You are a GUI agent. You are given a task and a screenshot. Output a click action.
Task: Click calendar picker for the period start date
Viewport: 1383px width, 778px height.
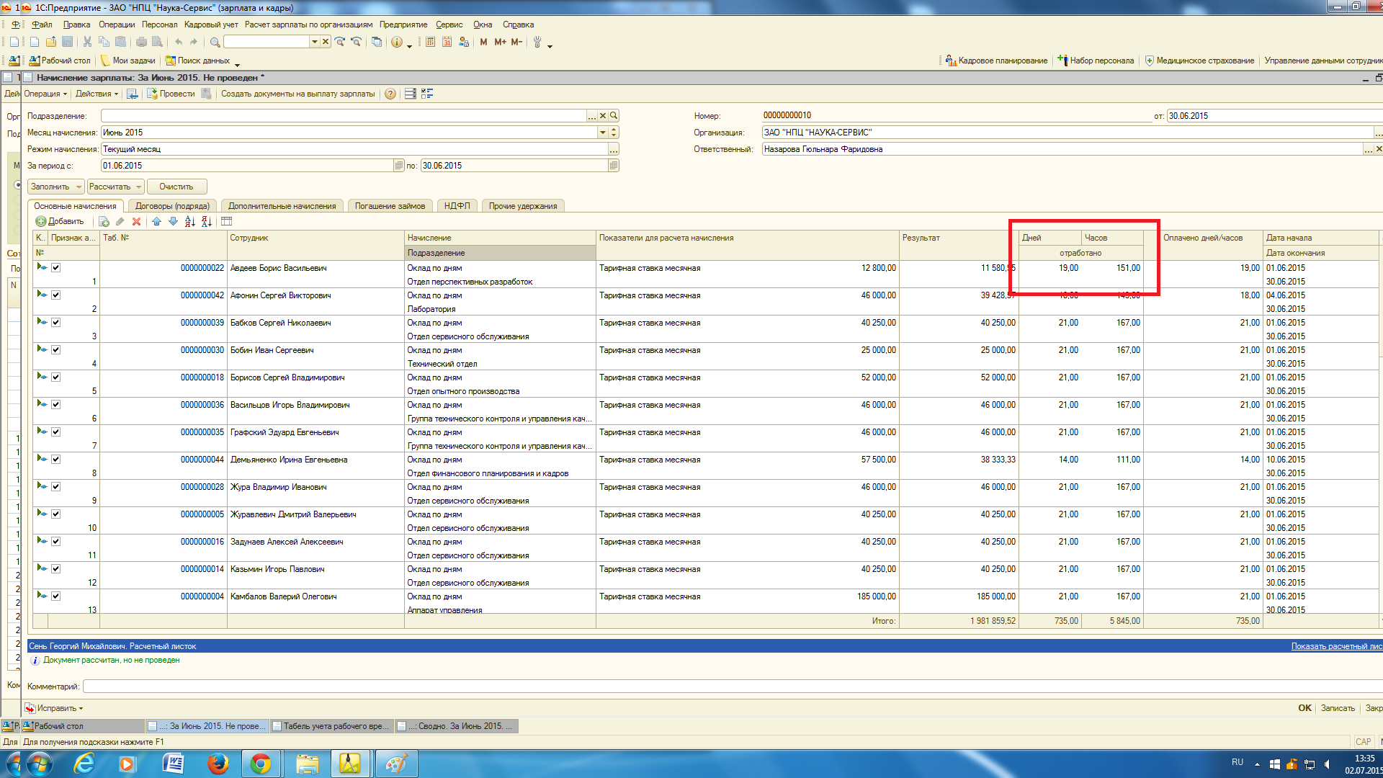(398, 166)
